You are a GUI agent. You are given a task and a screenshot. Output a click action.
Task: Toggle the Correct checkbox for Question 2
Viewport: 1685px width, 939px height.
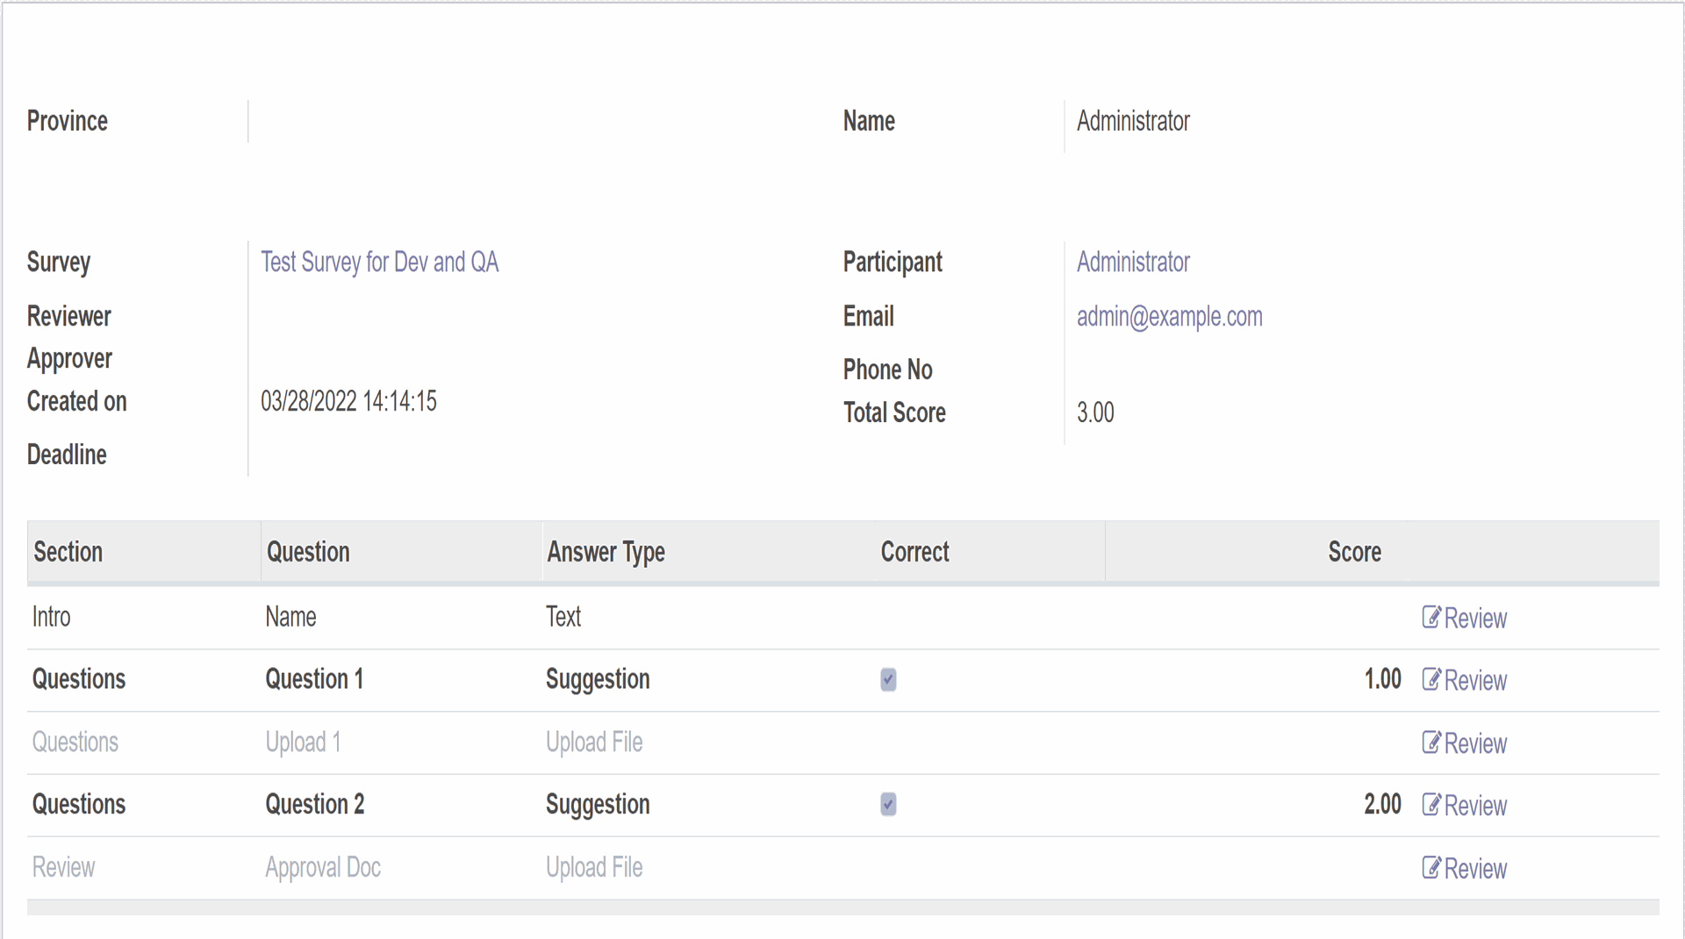coord(888,805)
